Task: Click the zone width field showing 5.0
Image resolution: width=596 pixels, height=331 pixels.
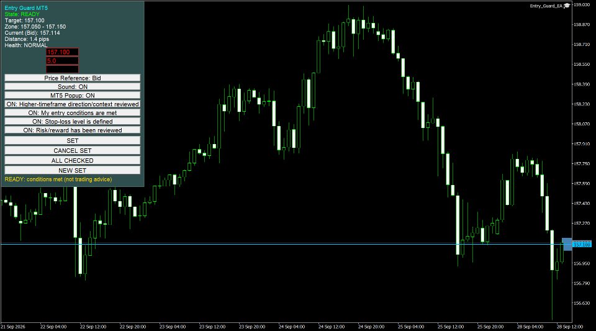Action: [x=62, y=61]
